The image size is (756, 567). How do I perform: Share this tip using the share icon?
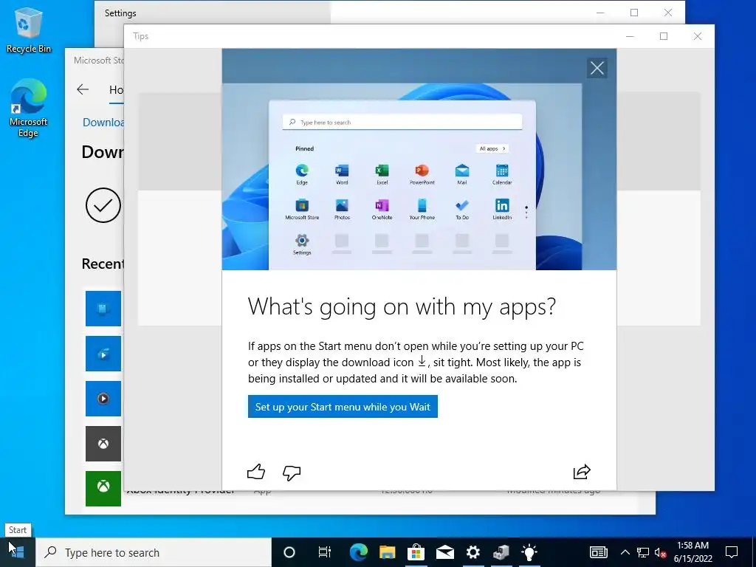(x=582, y=472)
